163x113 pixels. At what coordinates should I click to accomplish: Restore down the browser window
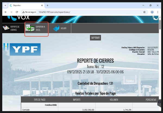point(151,5)
